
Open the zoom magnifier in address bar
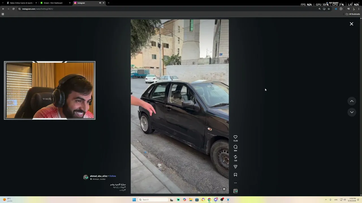click(x=320, y=9)
